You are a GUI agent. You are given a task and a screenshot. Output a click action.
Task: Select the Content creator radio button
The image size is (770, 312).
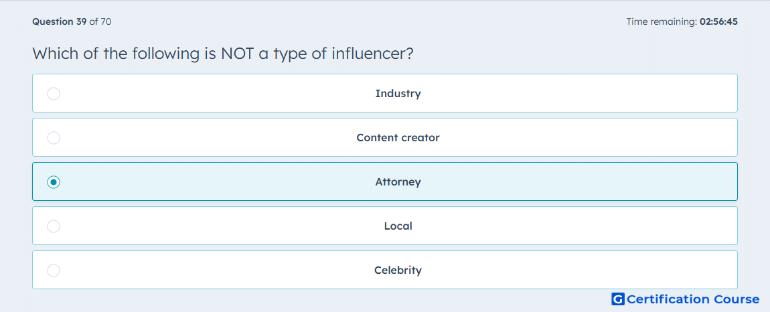[54, 137]
